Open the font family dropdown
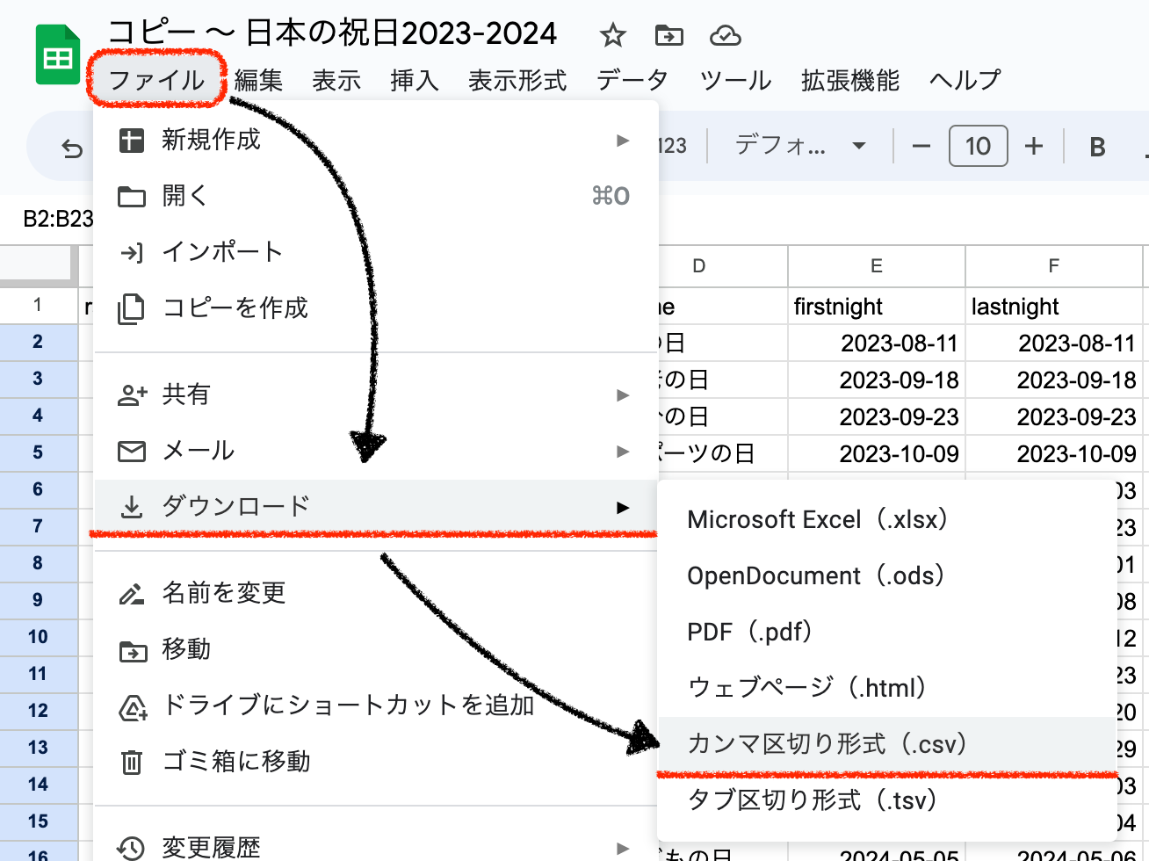Image resolution: width=1149 pixels, height=861 pixels. pos(799,146)
